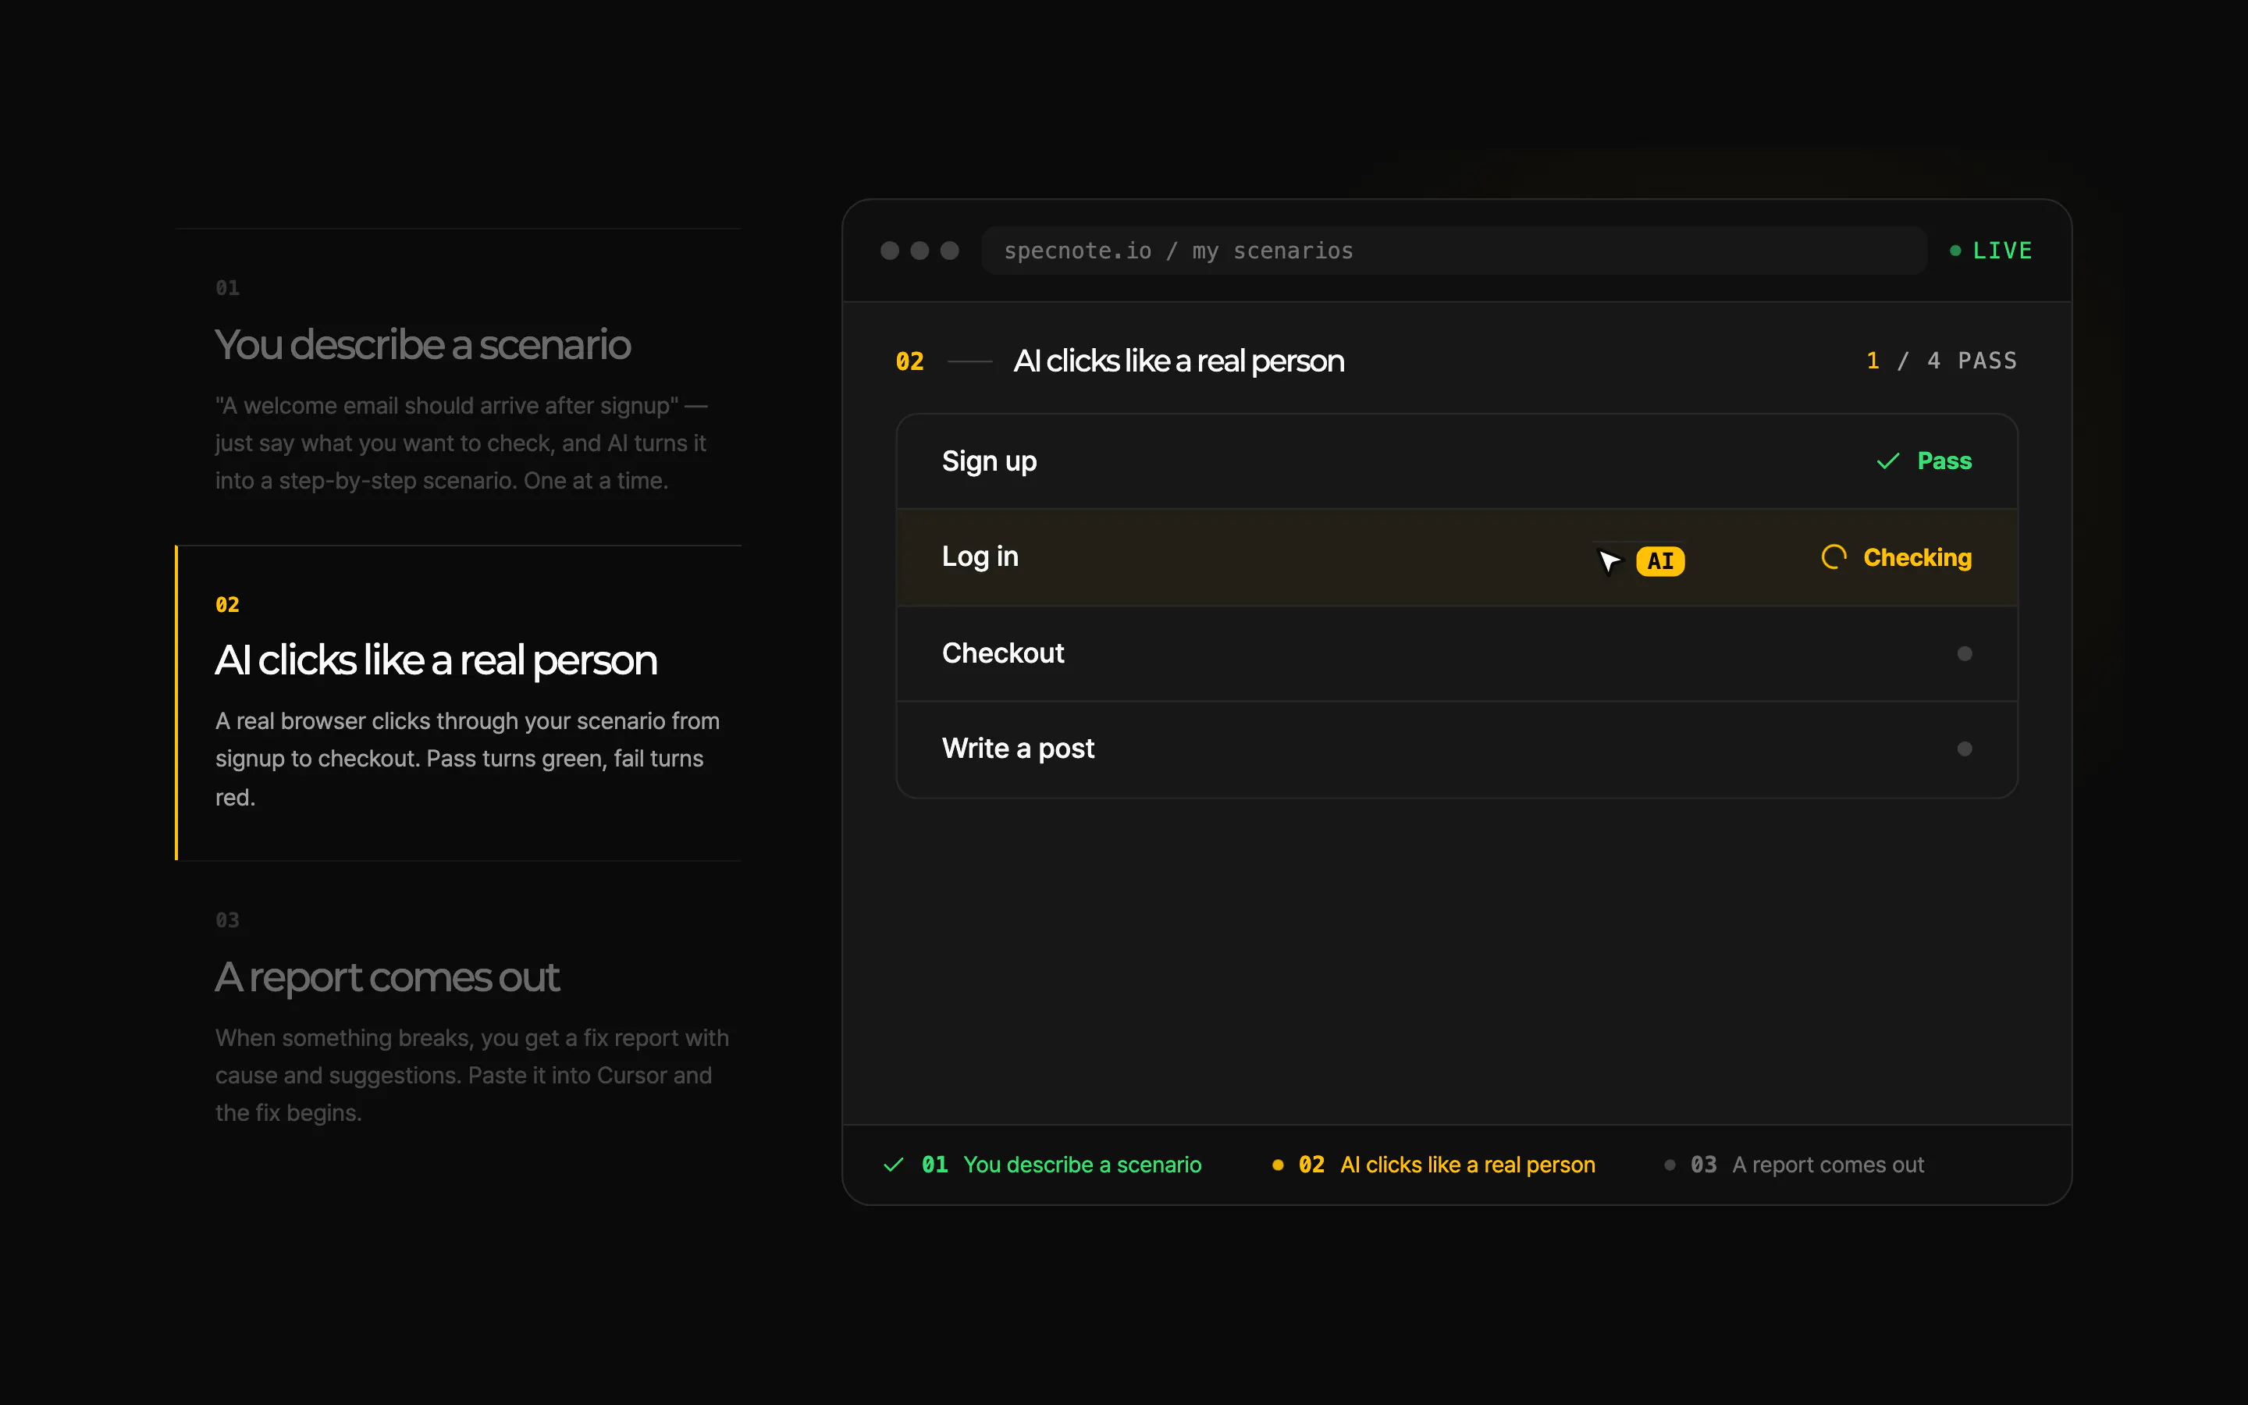Click the Checking spinner icon in Log in row
The height and width of the screenshot is (1405, 2248).
1834,557
